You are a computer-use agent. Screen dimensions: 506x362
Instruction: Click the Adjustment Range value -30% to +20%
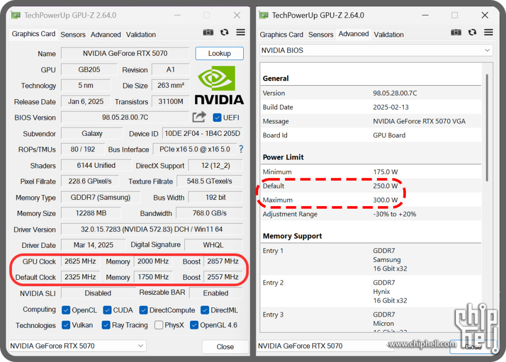pos(394,214)
